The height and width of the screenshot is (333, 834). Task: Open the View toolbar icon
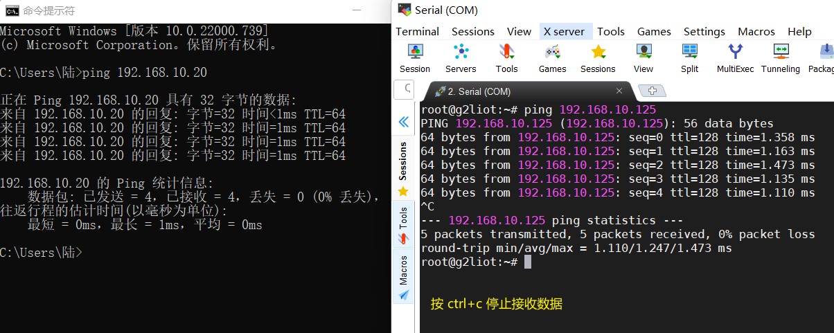click(644, 58)
